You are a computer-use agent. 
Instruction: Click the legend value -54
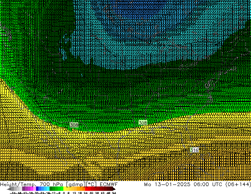click(x=13, y=193)
